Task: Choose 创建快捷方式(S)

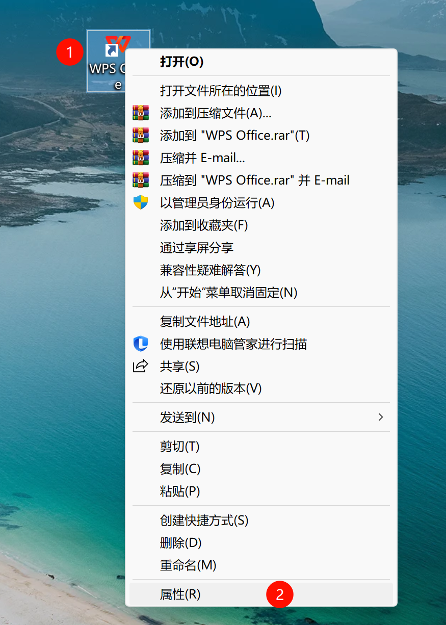Action: point(261,520)
